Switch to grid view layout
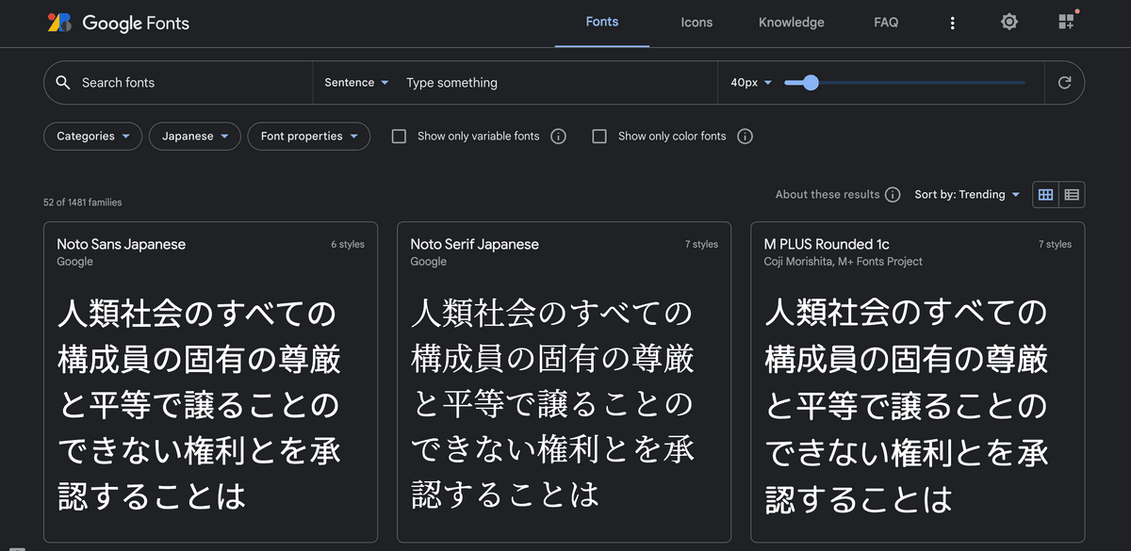The width and height of the screenshot is (1131, 551). click(x=1045, y=195)
